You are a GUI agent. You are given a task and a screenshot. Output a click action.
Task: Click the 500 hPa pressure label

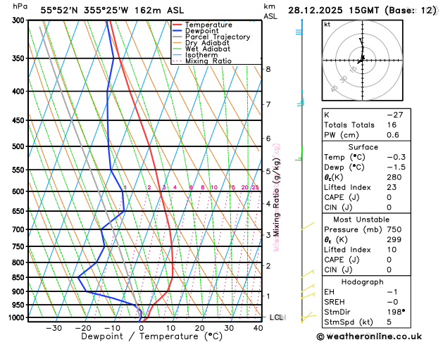pos(20,146)
